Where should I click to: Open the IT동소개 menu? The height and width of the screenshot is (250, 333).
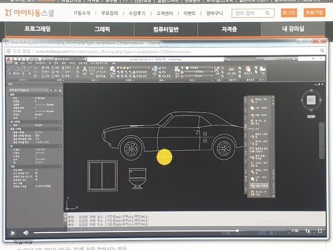pos(82,13)
